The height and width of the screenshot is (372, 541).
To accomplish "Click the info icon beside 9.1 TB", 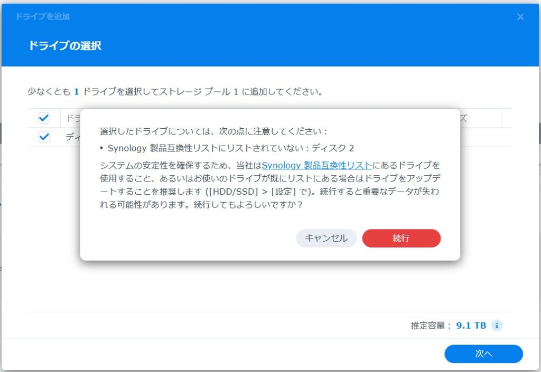I will click(x=497, y=325).
